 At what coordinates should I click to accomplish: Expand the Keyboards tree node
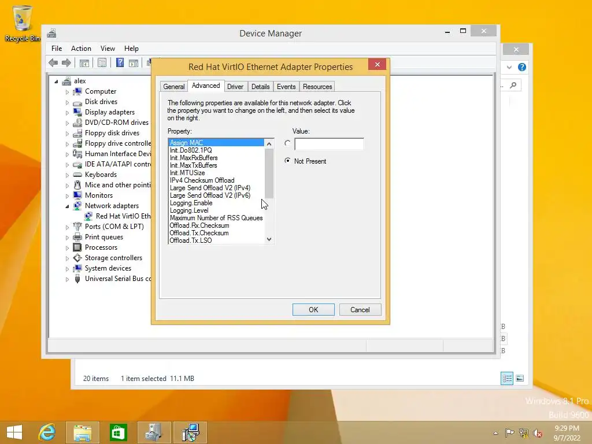pyautogui.click(x=67, y=175)
